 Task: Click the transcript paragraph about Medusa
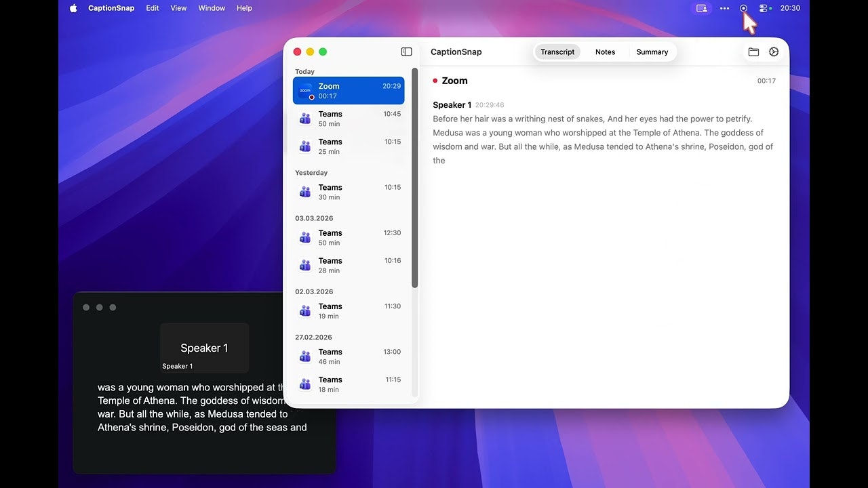(x=603, y=140)
